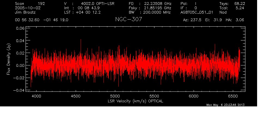This screenshot has height=133, width=262.
Task: Click the -0.04 y-axis tick label
Action: pyautogui.click(x=19, y=90)
